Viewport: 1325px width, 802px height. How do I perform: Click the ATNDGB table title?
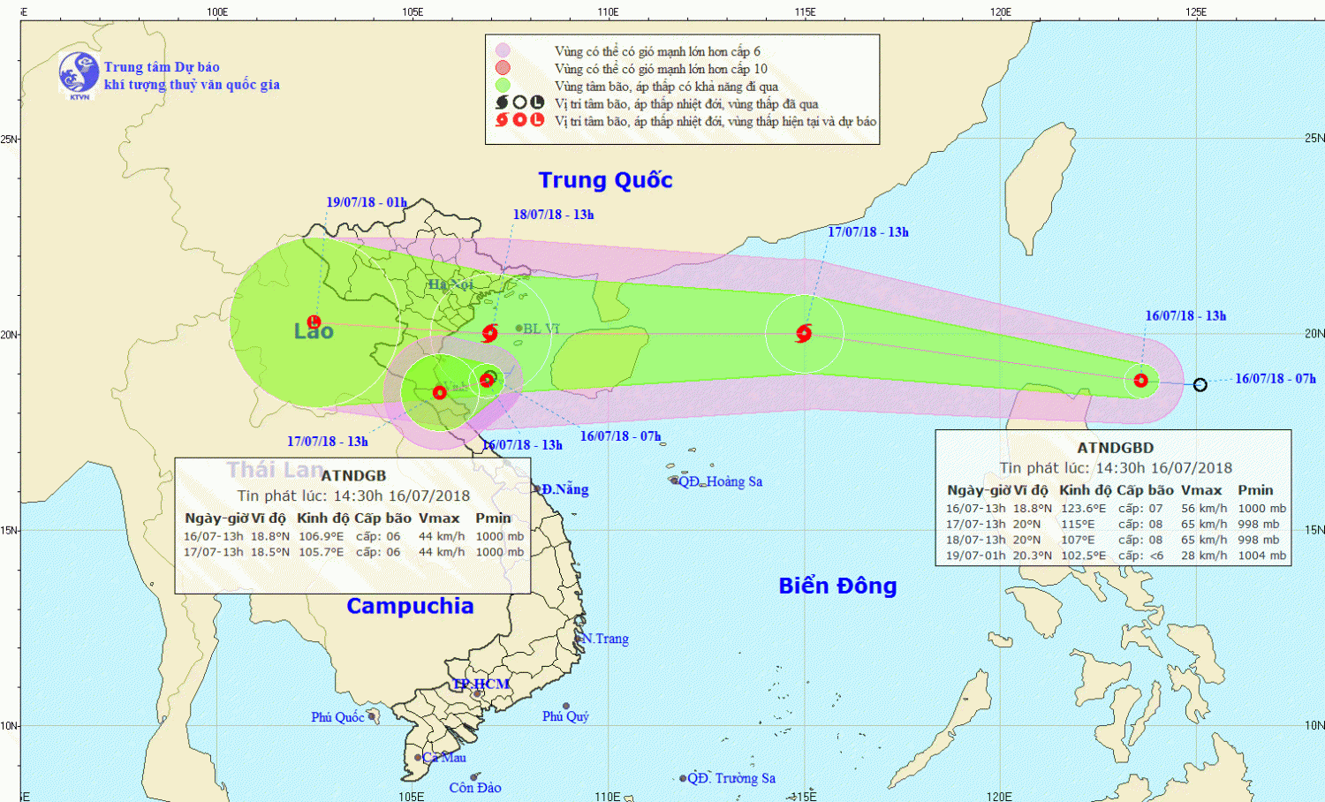point(353,476)
